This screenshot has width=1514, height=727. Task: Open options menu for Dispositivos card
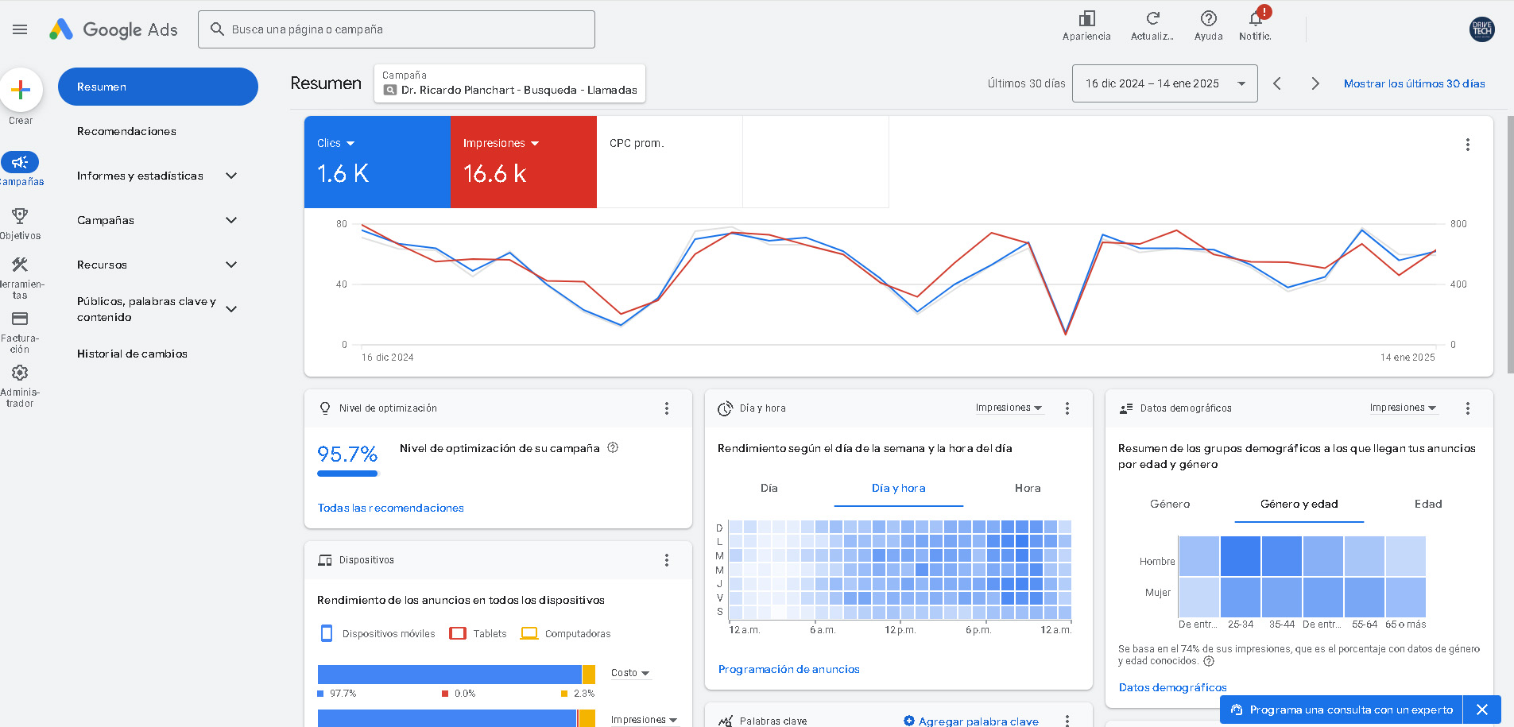click(666, 560)
